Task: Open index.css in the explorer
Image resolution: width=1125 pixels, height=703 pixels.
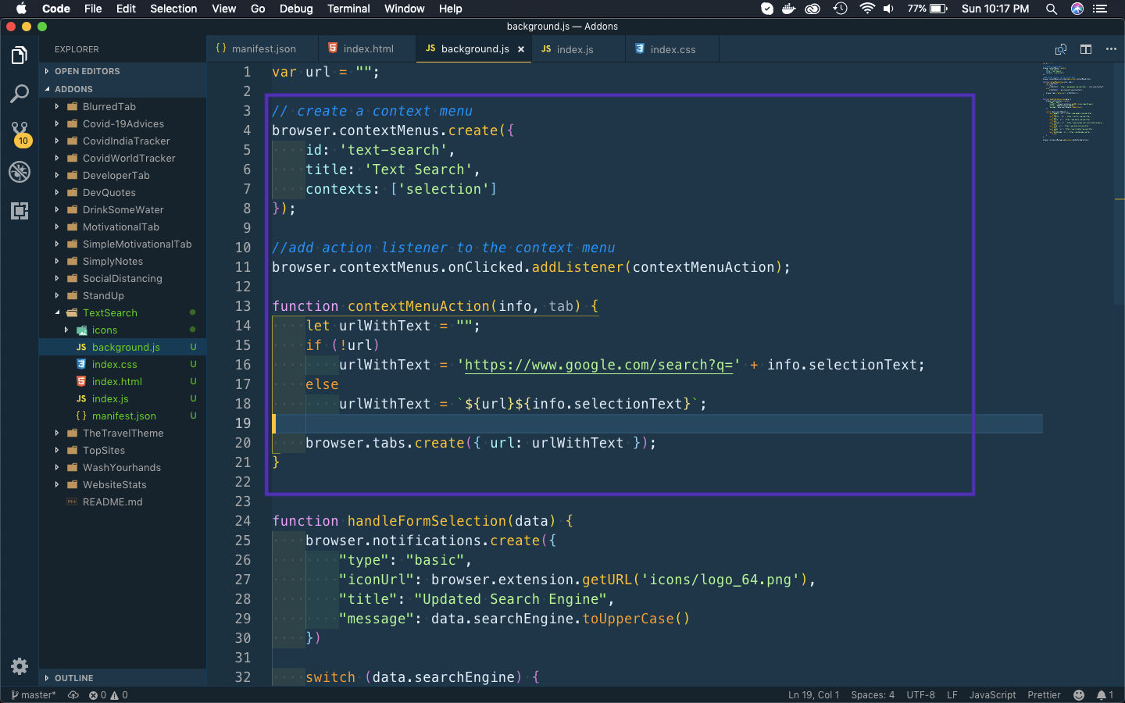Action: click(123, 364)
